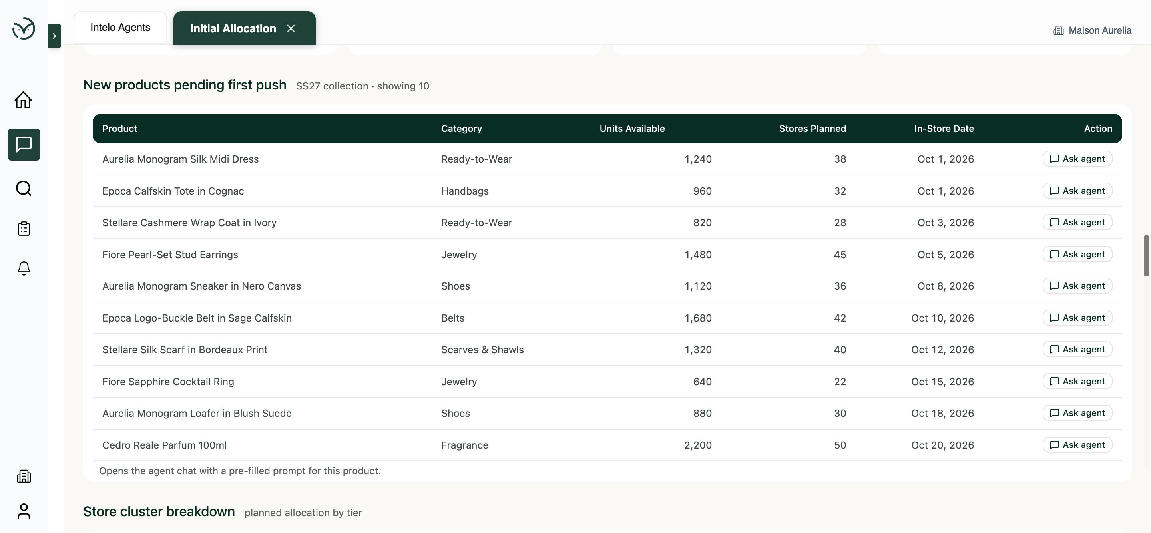Click the Belts category cell

[x=453, y=318]
